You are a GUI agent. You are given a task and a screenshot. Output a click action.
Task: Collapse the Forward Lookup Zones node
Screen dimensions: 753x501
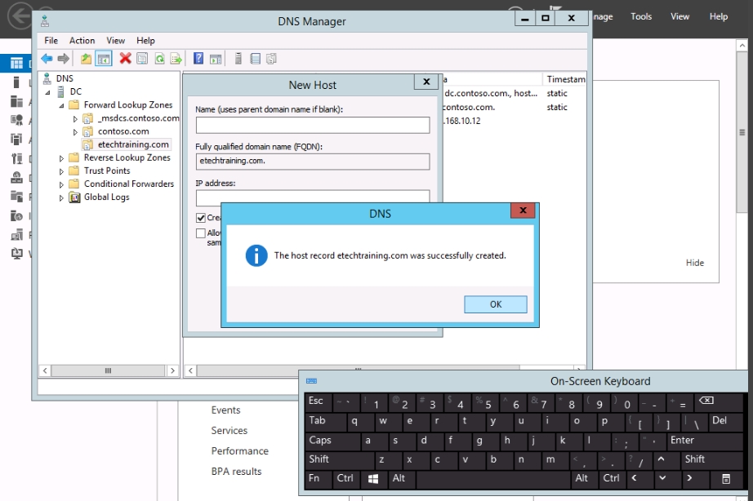[61, 105]
